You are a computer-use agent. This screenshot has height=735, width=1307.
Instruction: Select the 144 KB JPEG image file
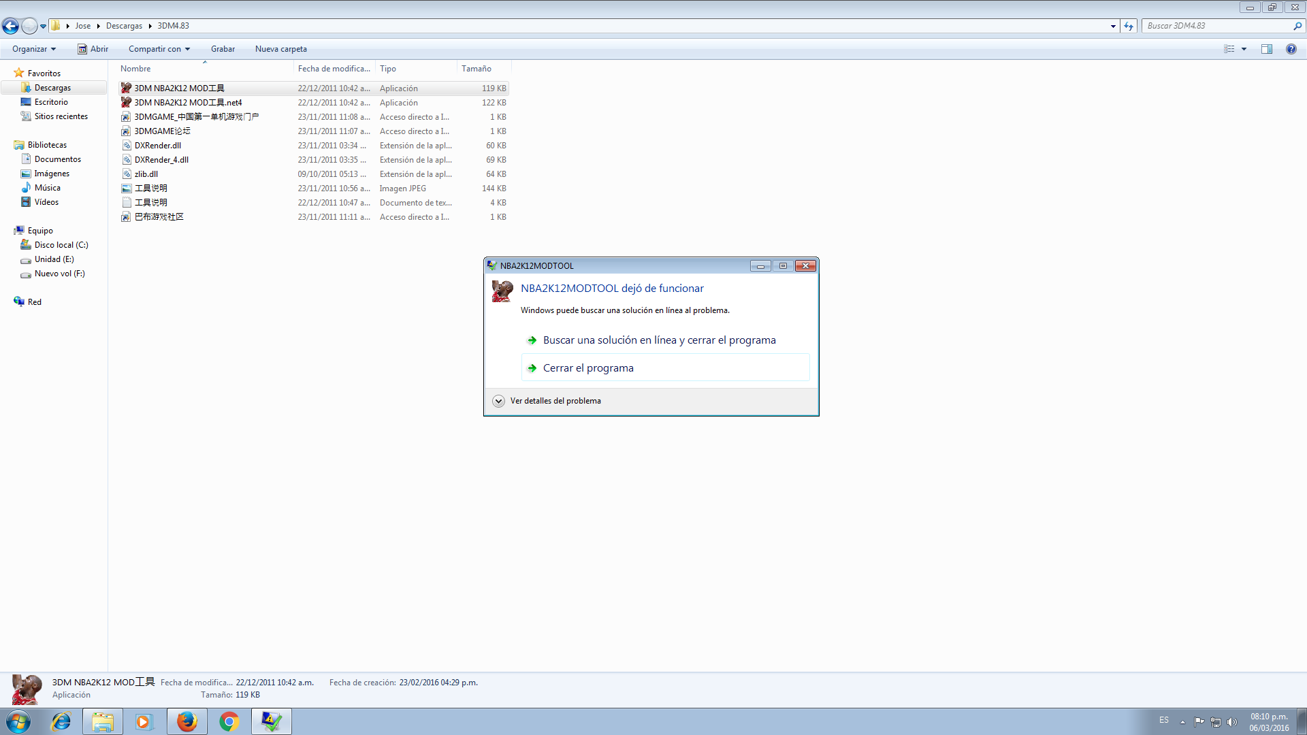tap(314, 189)
